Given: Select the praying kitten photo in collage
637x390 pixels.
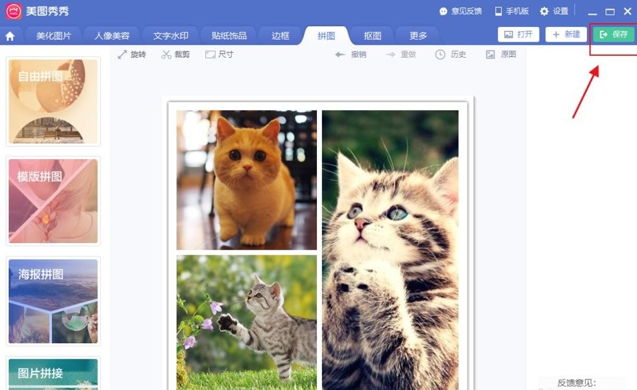Looking at the screenshot, I should click(391, 250).
